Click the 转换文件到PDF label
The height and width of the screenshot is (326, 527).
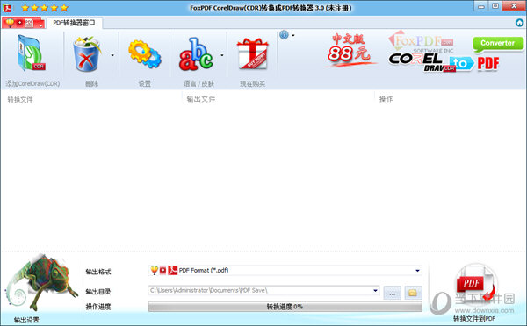(x=474, y=319)
